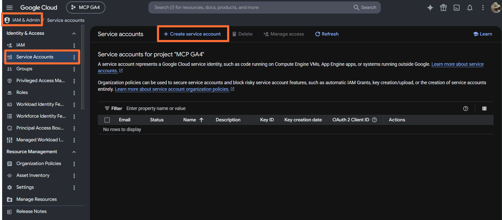Open the gift free trial icon
The width and height of the screenshot is (502, 220).
pyautogui.click(x=443, y=8)
